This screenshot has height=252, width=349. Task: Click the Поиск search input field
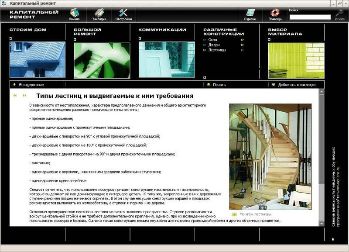310,17
